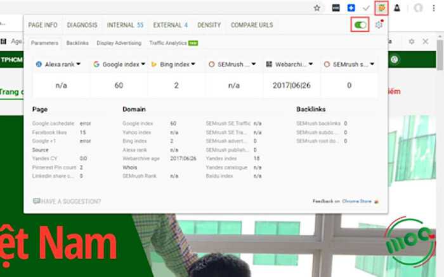
Task: Click the Whois link under Domain
Action: pyautogui.click(x=129, y=168)
